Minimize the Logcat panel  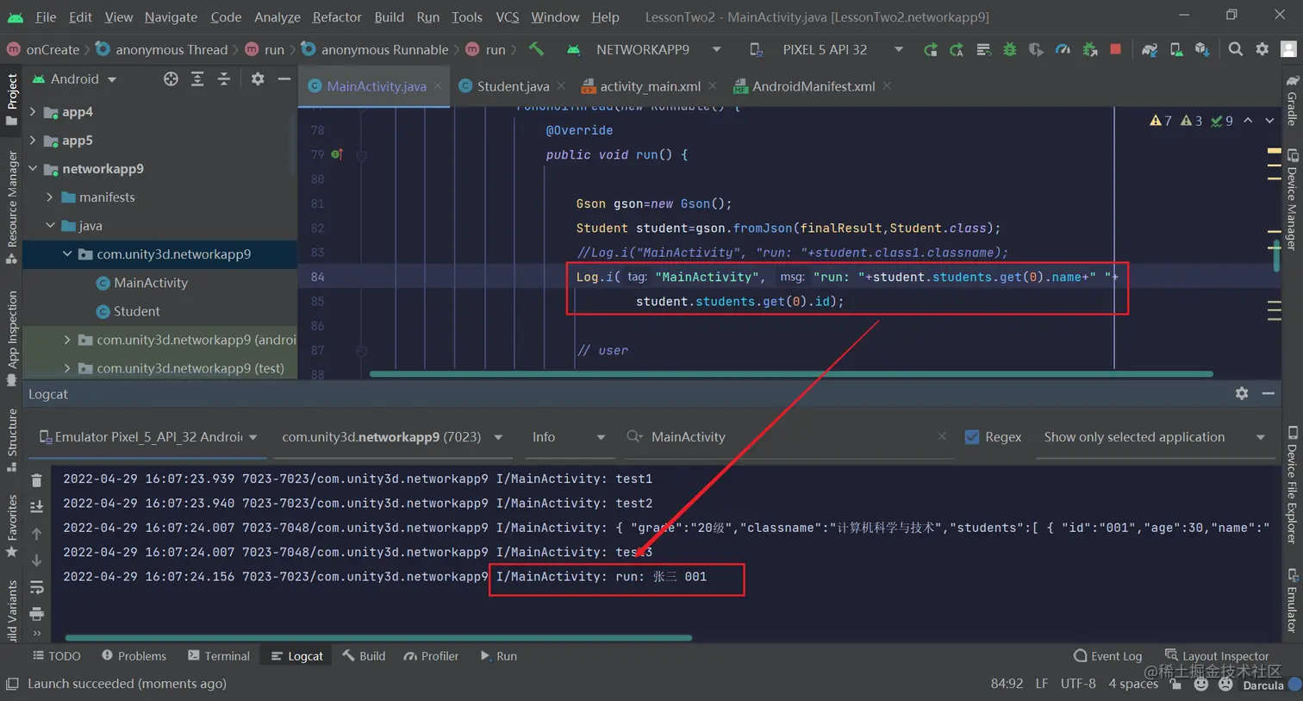point(1269,393)
